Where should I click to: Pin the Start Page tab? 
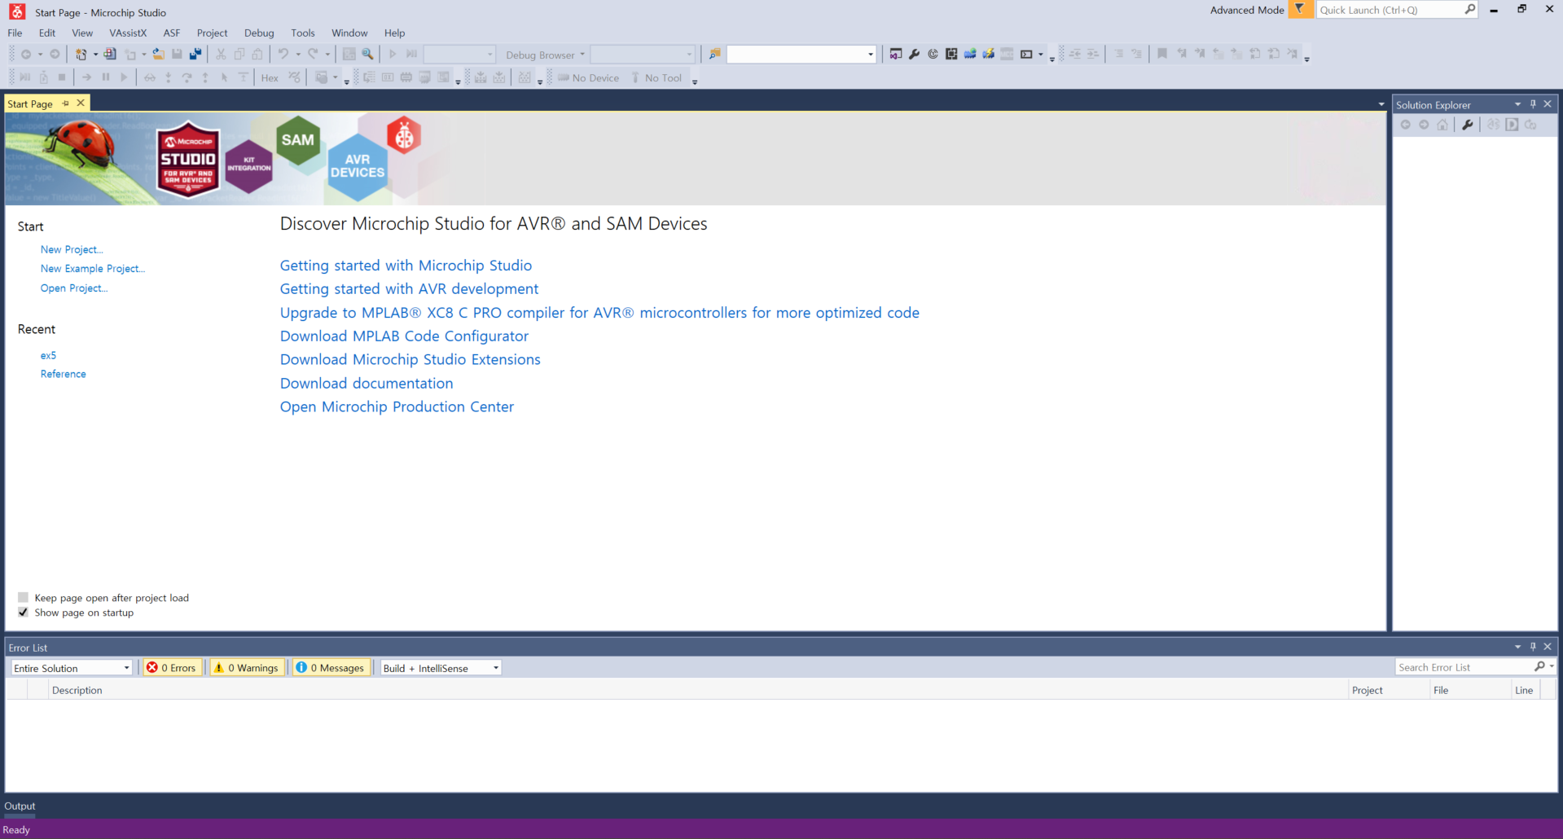click(66, 103)
